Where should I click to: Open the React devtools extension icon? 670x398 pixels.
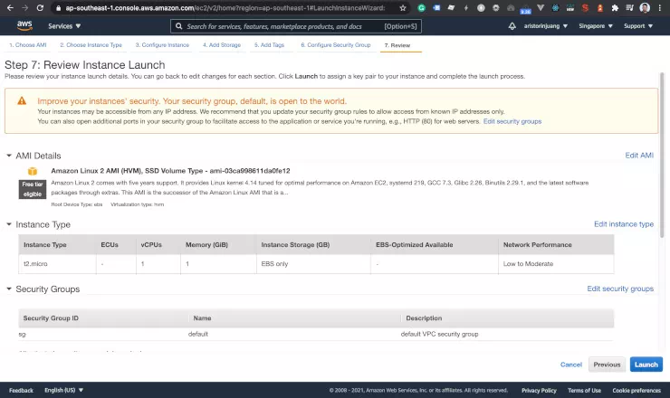click(555, 7)
